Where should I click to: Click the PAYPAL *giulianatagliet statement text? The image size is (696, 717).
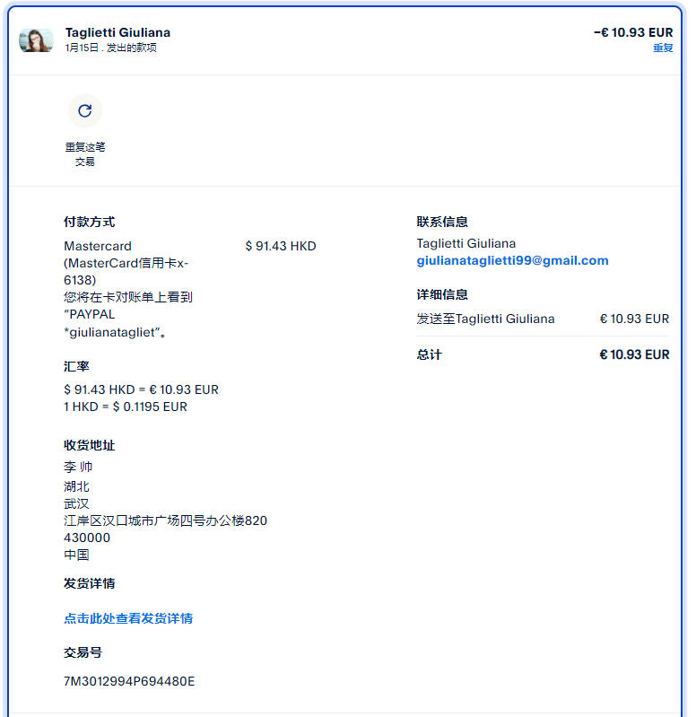(114, 323)
